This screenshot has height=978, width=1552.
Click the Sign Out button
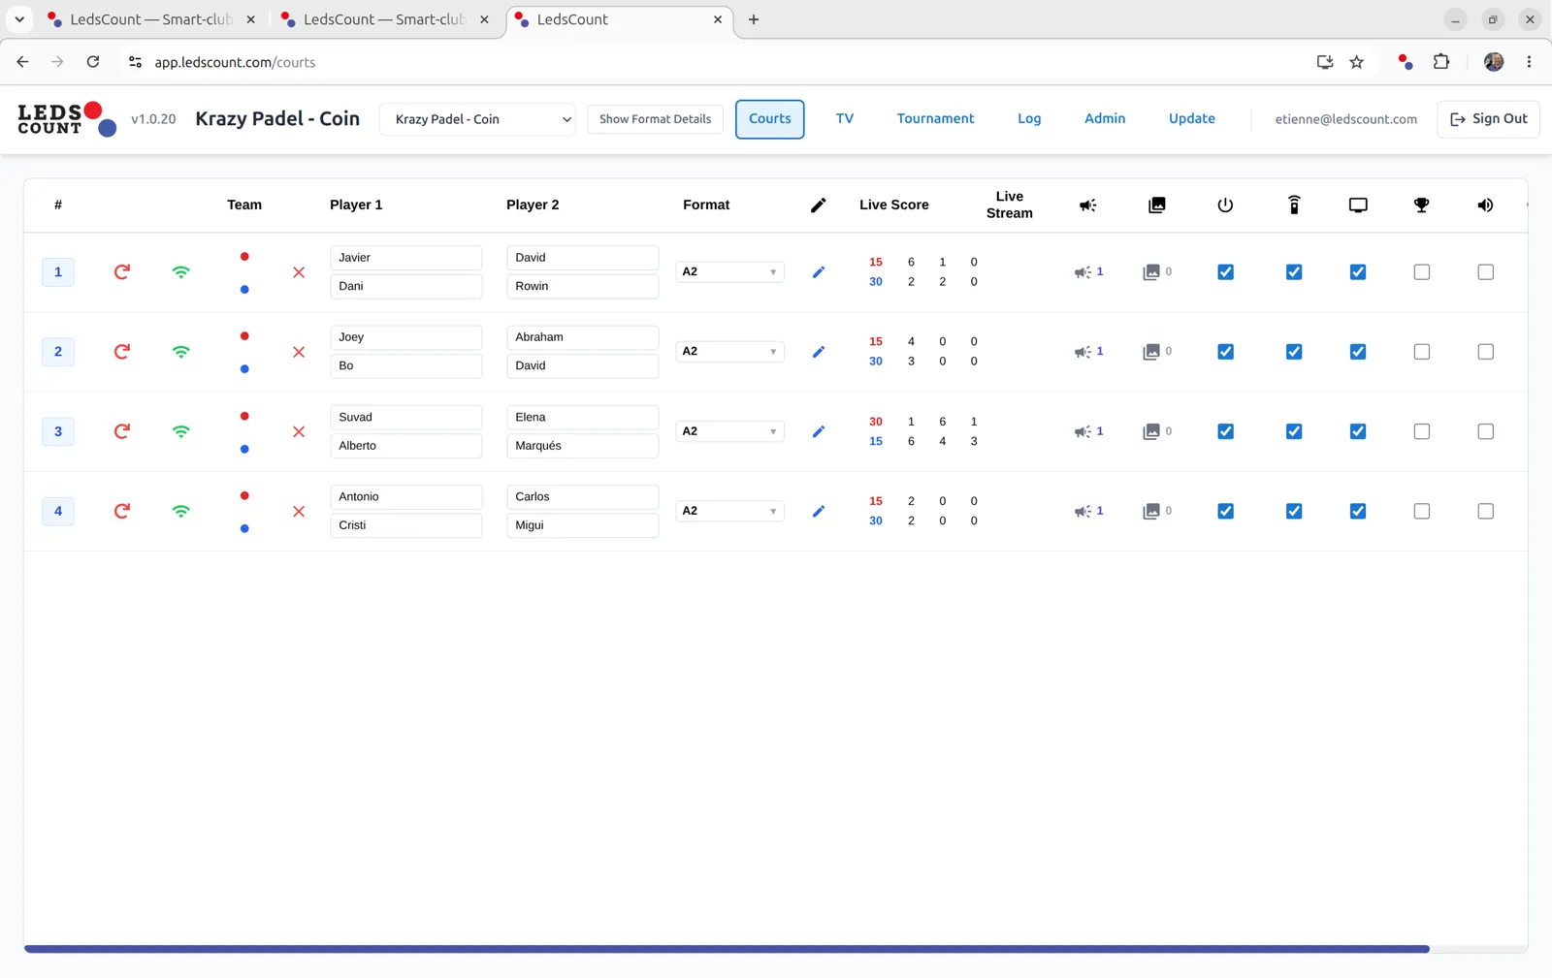click(1488, 119)
